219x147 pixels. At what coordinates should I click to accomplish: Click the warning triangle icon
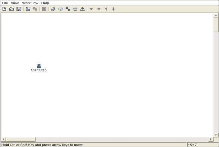click(82, 9)
